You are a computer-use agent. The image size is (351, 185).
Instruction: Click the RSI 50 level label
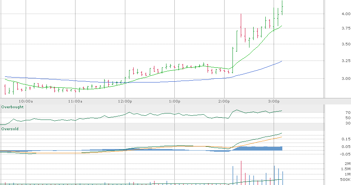click(348, 118)
